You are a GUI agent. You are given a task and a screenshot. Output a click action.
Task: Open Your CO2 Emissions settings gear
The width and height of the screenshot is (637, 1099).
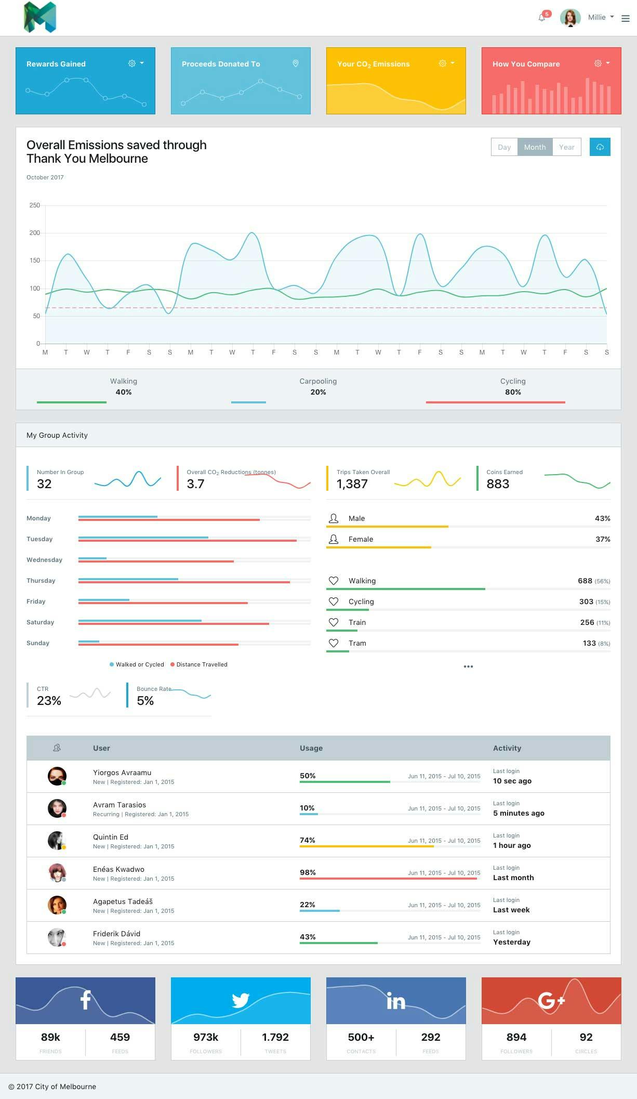(x=443, y=63)
